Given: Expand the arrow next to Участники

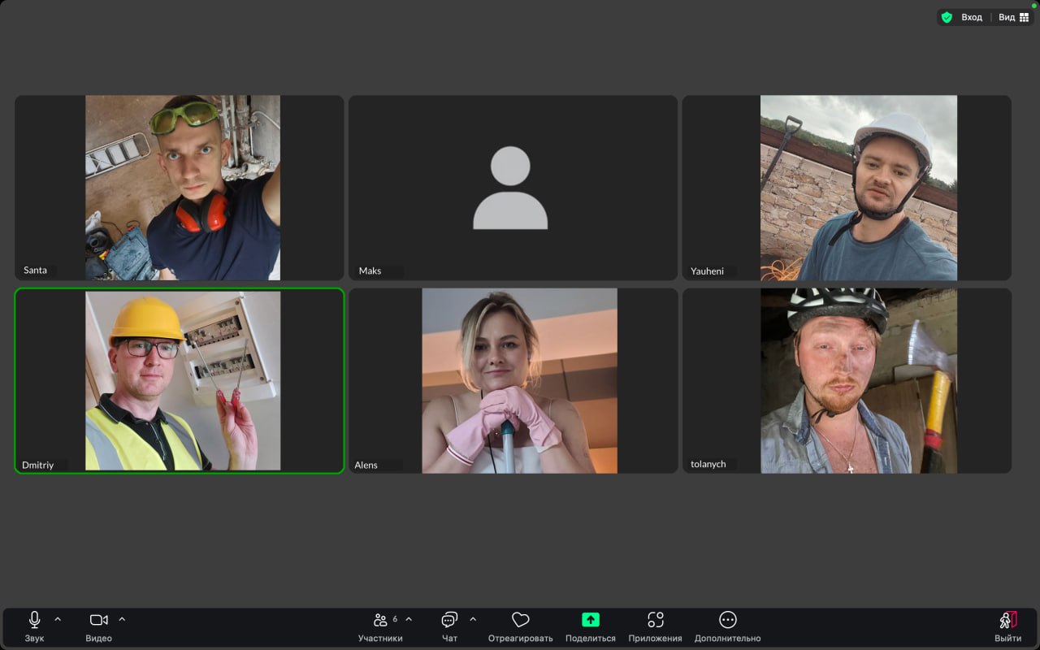Looking at the screenshot, I should pyautogui.click(x=409, y=619).
